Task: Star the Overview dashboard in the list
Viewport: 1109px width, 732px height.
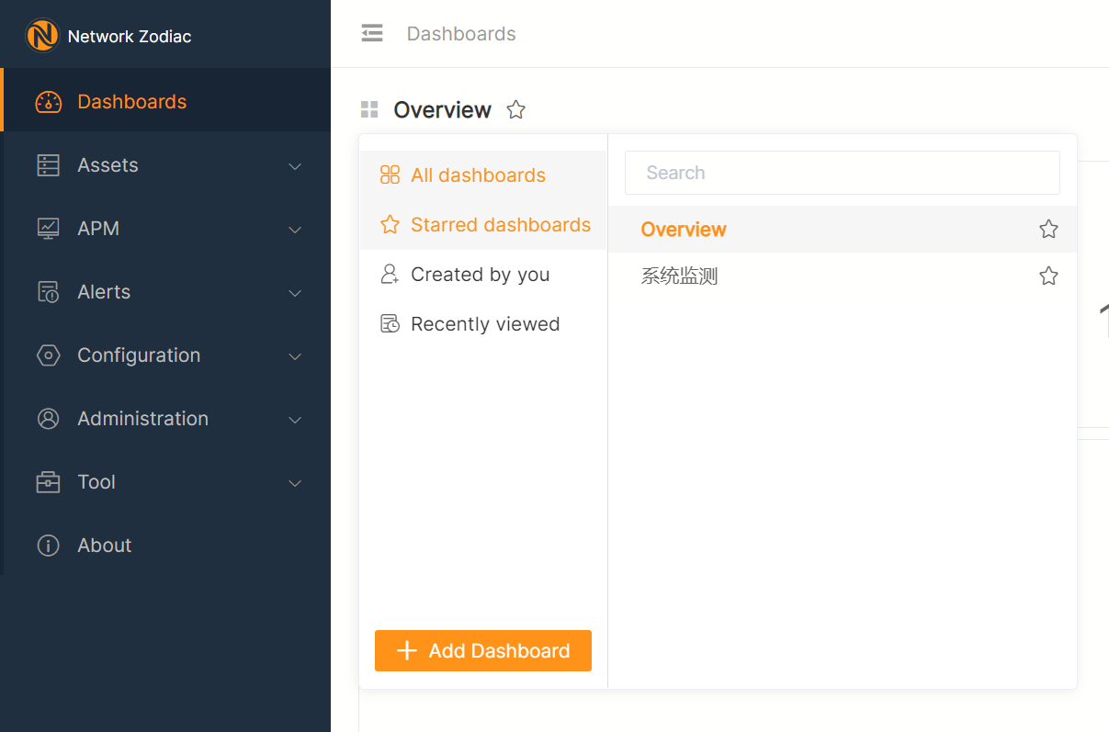Action: 1048,230
